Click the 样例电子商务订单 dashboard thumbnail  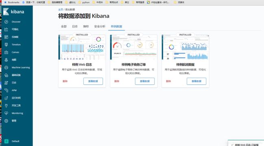tap(134, 47)
